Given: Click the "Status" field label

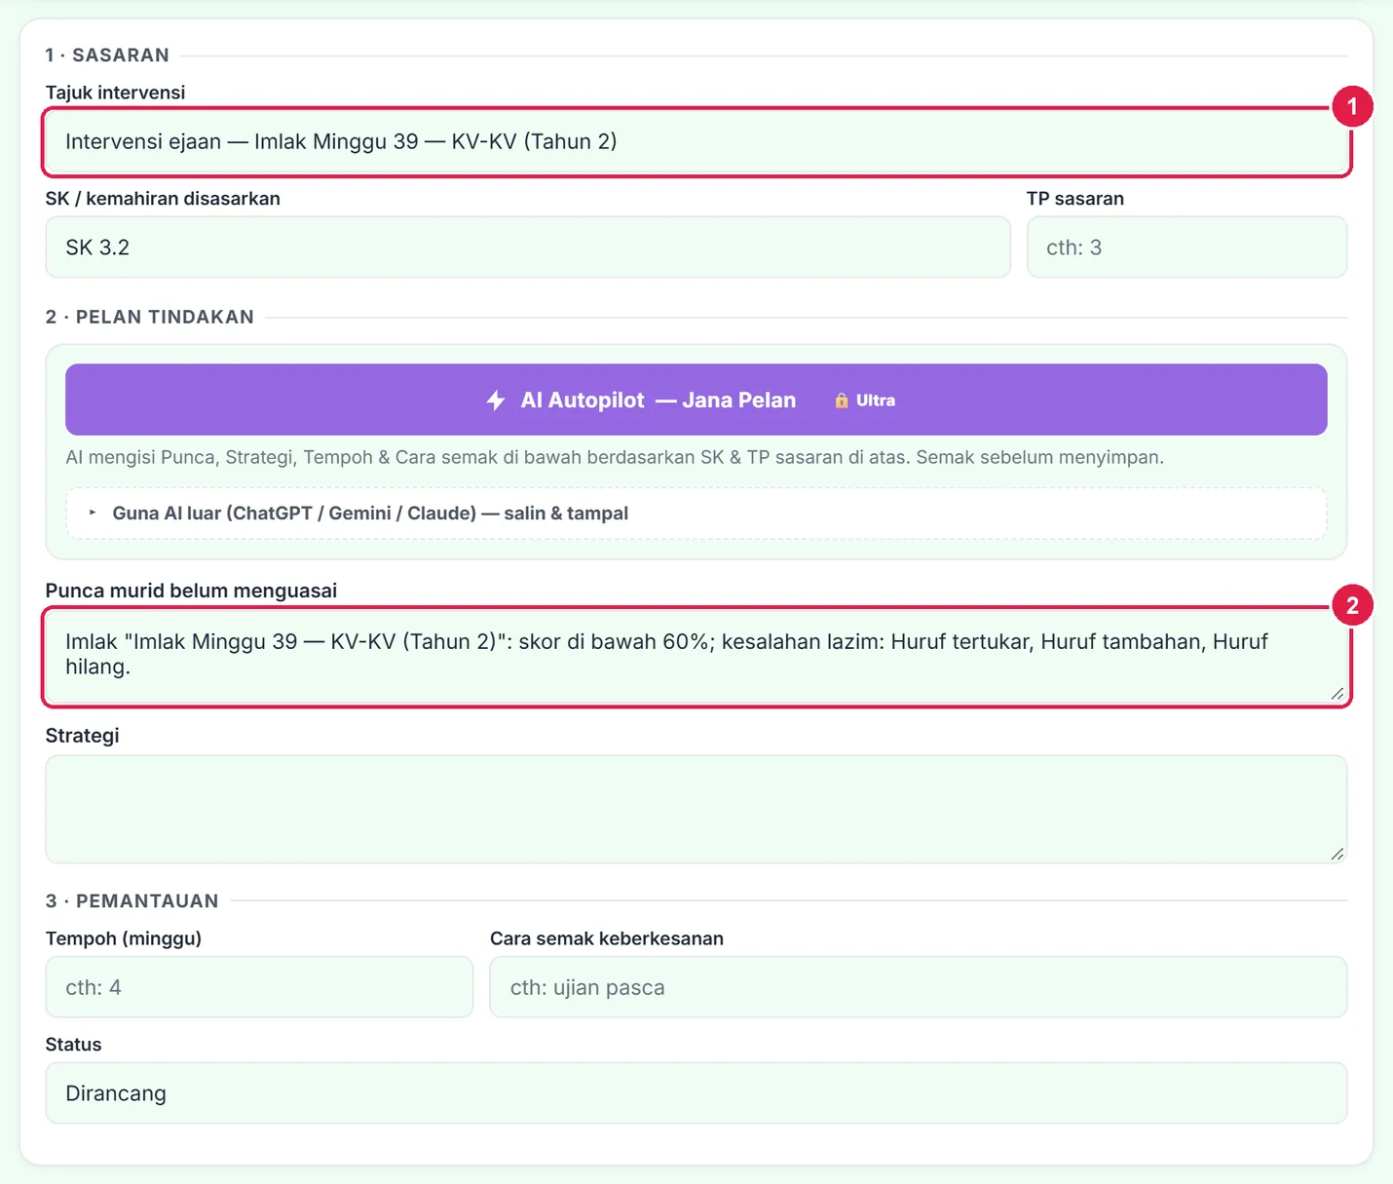Looking at the screenshot, I should (73, 1045).
